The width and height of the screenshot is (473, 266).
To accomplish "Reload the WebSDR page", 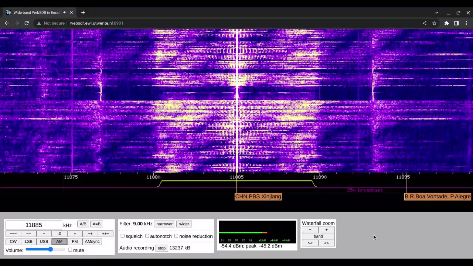I will tap(27, 23).
